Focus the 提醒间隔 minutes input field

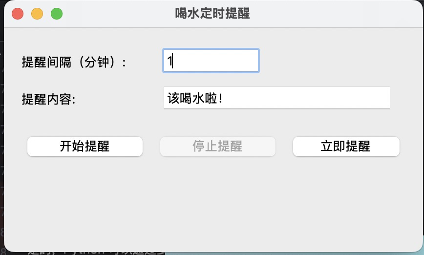pyautogui.click(x=211, y=61)
